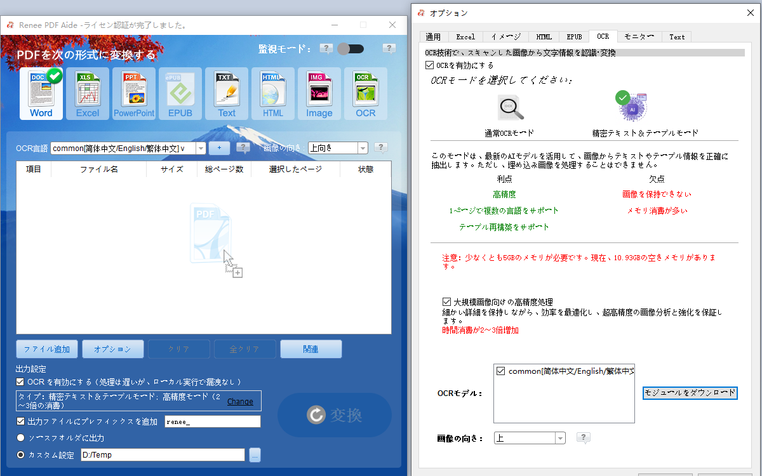Switch to the Text options tab

(677, 37)
